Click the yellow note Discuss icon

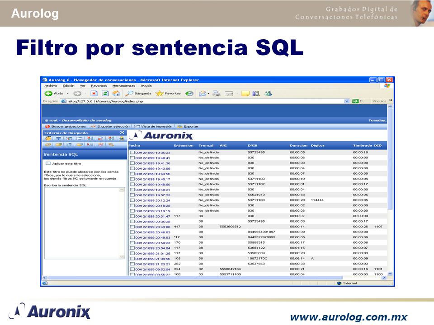click(x=245, y=93)
